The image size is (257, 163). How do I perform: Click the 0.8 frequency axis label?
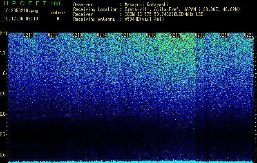click(x=4, y=114)
